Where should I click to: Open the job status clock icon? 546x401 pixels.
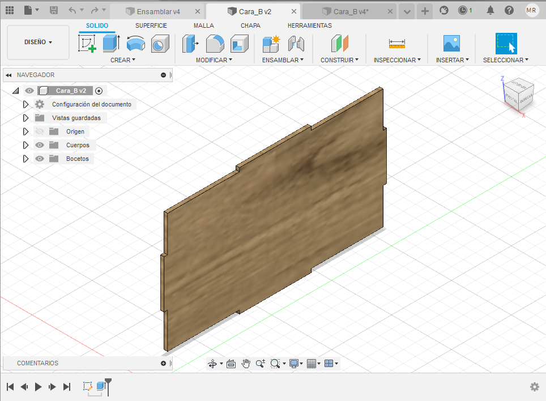pyautogui.click(x=462, y=10)
